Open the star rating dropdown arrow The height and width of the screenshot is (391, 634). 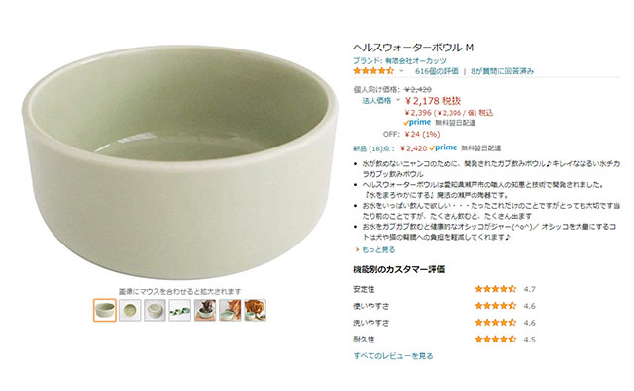pyautogui.click(x=401, y=71)
